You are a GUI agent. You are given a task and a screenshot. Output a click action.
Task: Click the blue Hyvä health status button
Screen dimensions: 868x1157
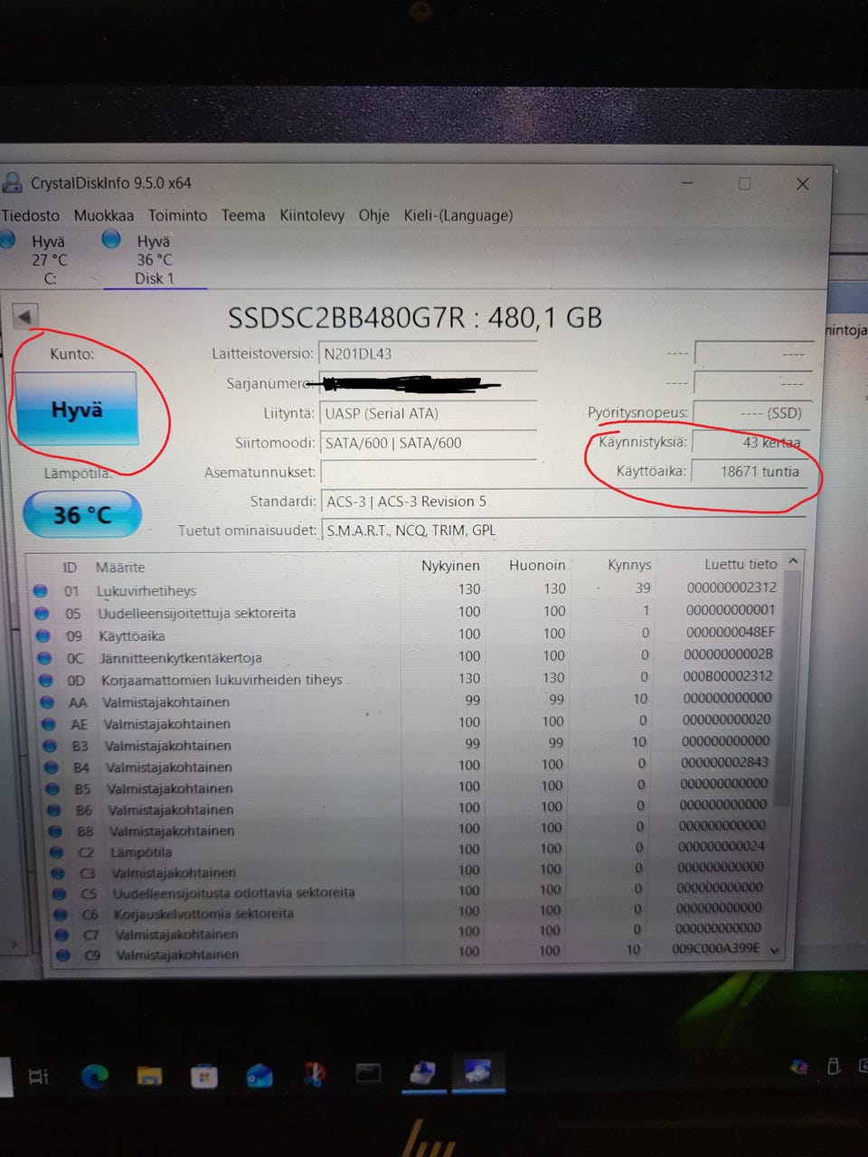(x=76, y=409)
